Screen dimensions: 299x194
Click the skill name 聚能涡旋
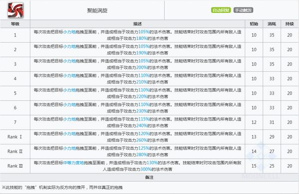click(x=97, y=10)
